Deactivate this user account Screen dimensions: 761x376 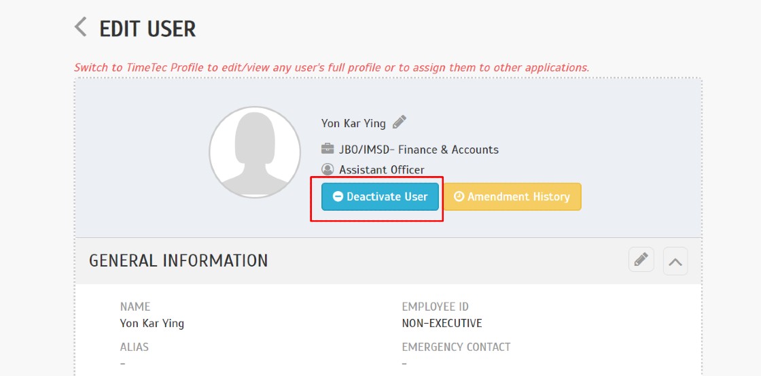[x=380, y=196]
